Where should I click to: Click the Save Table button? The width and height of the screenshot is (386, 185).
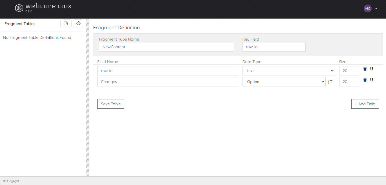pos(111,104)
